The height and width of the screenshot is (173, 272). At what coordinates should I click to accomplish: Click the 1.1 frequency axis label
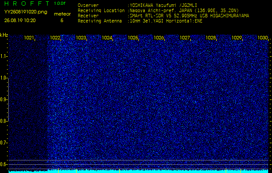click(3, 56)
